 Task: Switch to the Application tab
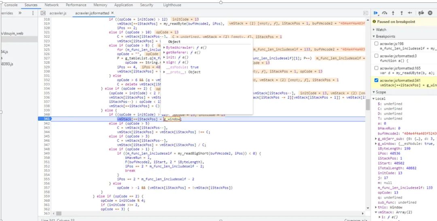(x=123, y=5)
